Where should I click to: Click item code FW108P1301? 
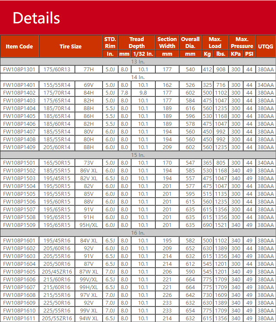[x=19, y=69]
